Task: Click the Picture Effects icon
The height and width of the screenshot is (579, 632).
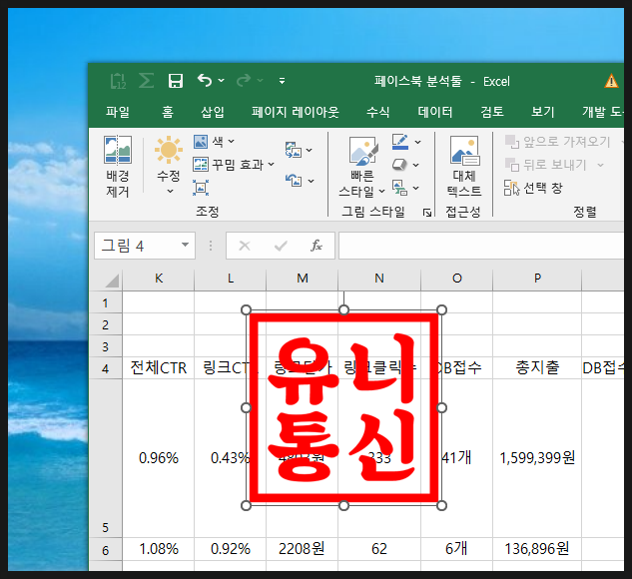Action: [x=399, y=165]
